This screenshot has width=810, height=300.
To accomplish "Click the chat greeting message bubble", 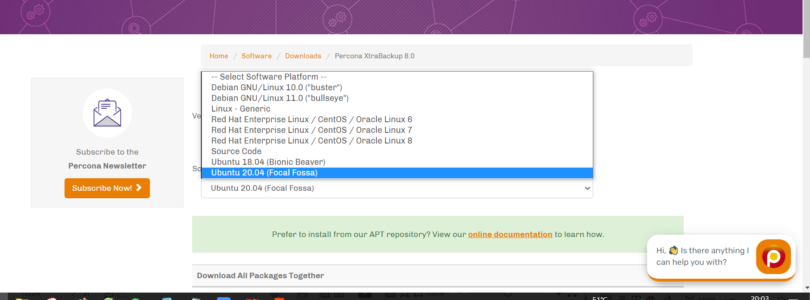I will [x=702, y=256].
